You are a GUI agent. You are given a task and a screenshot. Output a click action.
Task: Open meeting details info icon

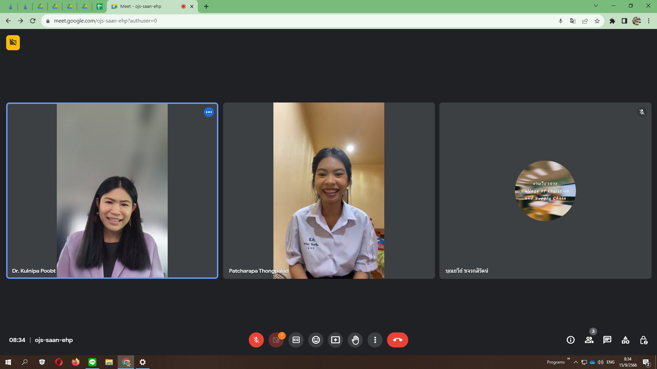coord(570,340)
